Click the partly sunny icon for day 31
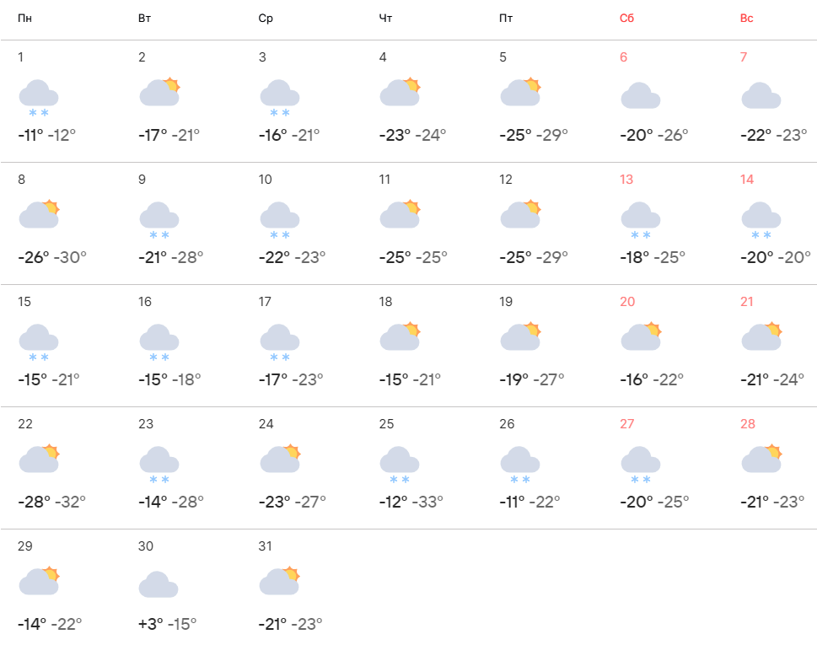The height and width of the screenshot is (645, 817). (x=280, y=581)
